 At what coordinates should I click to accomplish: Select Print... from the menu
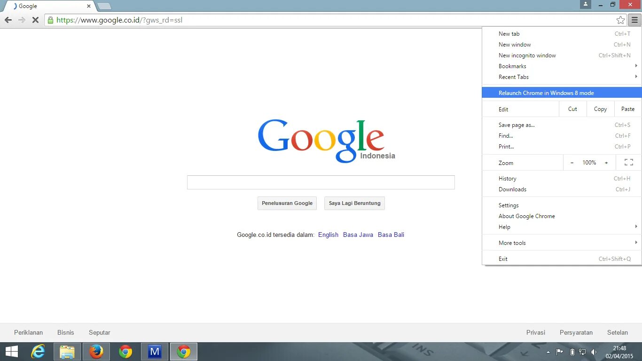(562, 147)
